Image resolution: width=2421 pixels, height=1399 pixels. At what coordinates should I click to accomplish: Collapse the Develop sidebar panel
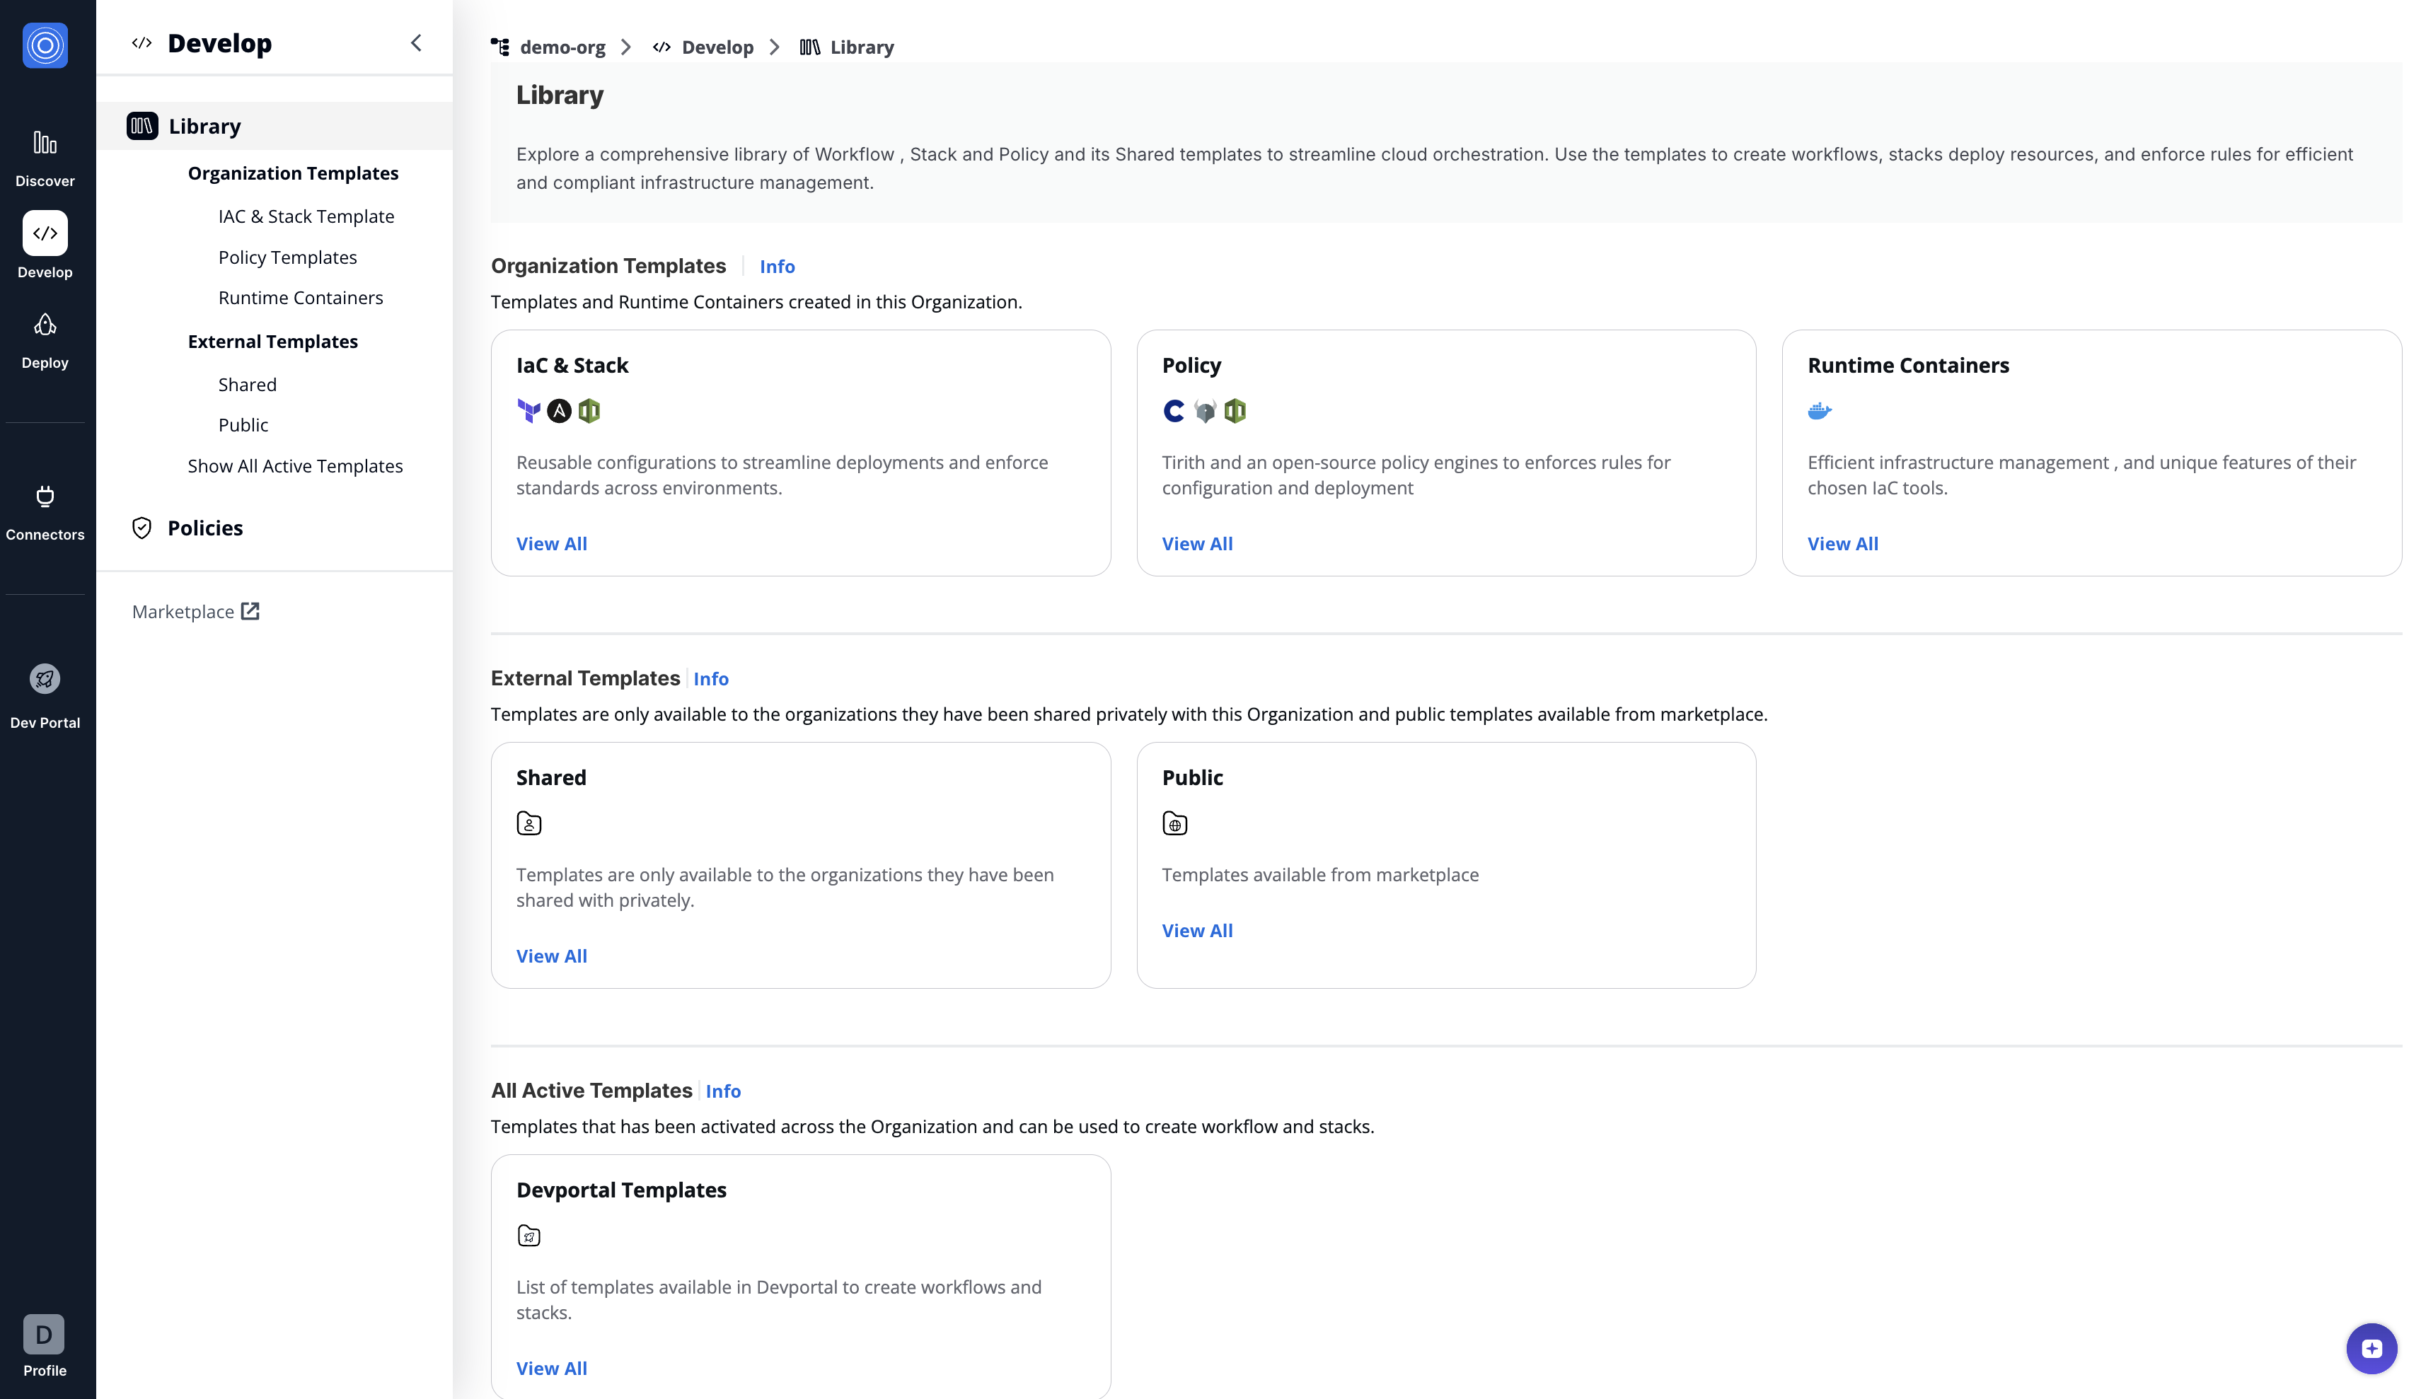click(416, 43)
